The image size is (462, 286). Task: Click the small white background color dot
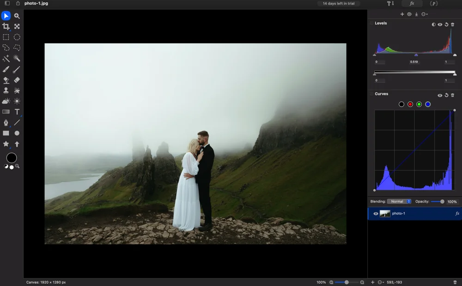click(x=12, y=167)
